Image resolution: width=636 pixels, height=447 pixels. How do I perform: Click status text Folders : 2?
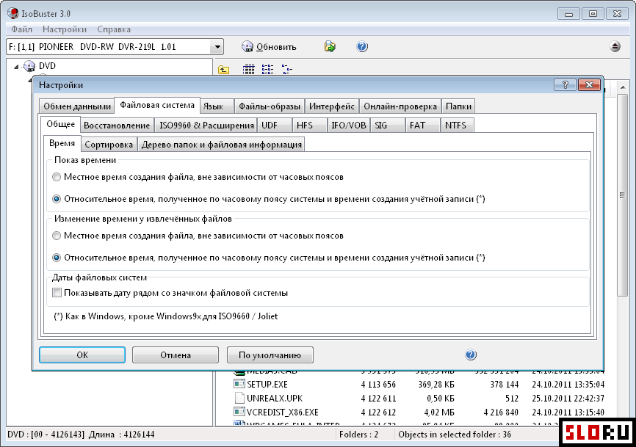[x=358, y=435]
